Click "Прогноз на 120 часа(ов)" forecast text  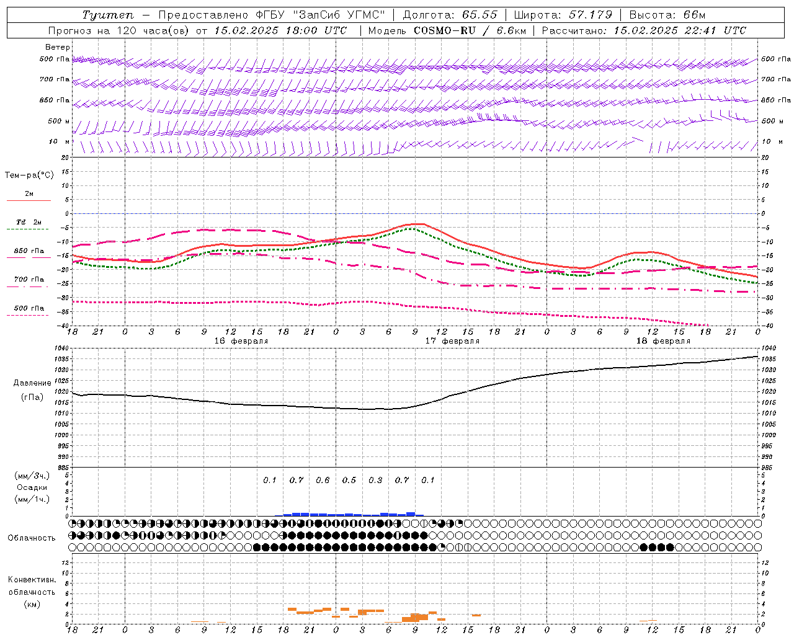pos(118,30)
